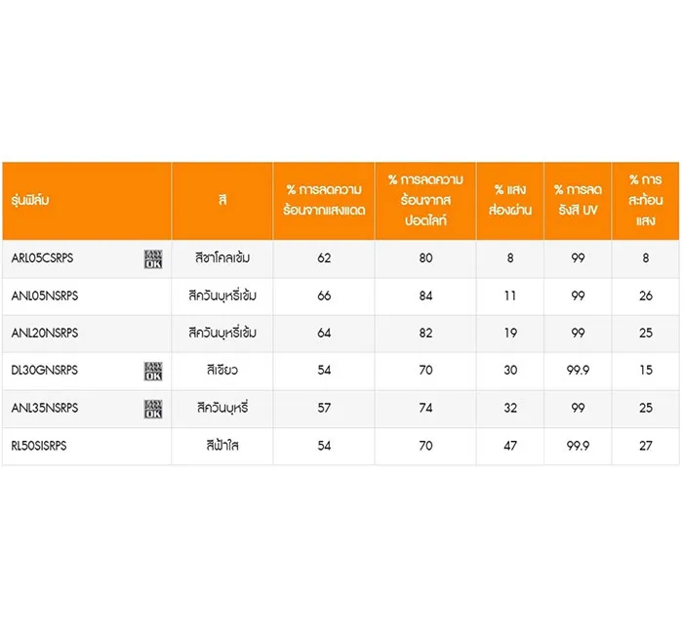Click the DL30GNSRPS model name
The height and width of the screenshot is (629, 683).
(x=45, y=371)
